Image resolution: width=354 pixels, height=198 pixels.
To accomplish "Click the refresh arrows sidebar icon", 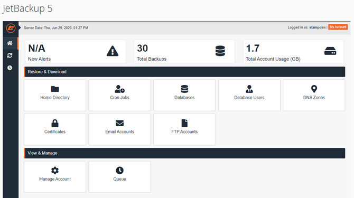I will pyautogui.click(x=10, y=55).
